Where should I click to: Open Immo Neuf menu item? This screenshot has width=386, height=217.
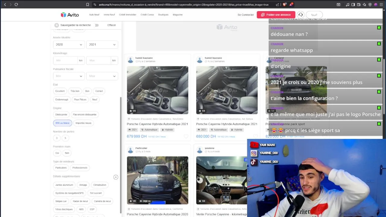109,15
